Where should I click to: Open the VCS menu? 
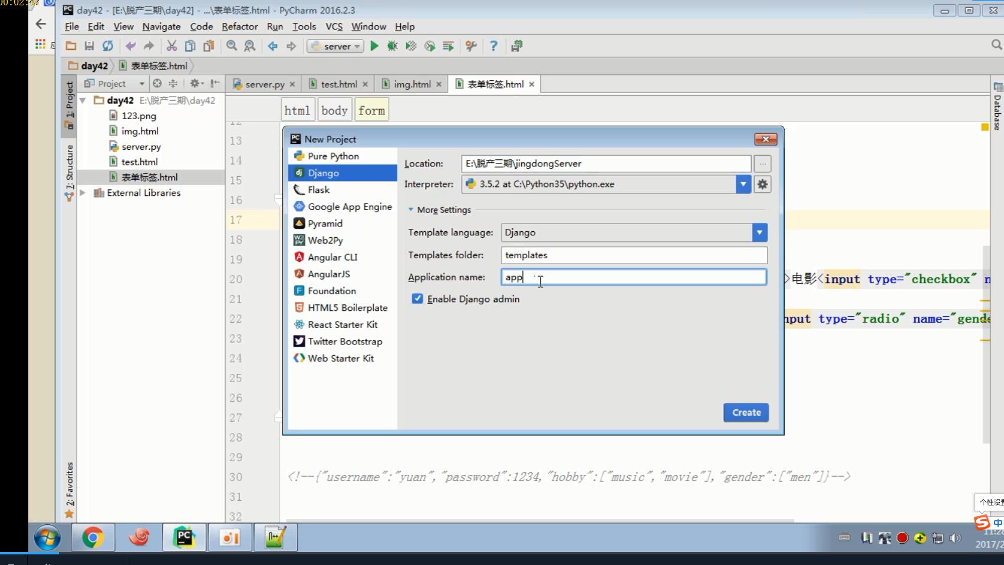point(334,27)
